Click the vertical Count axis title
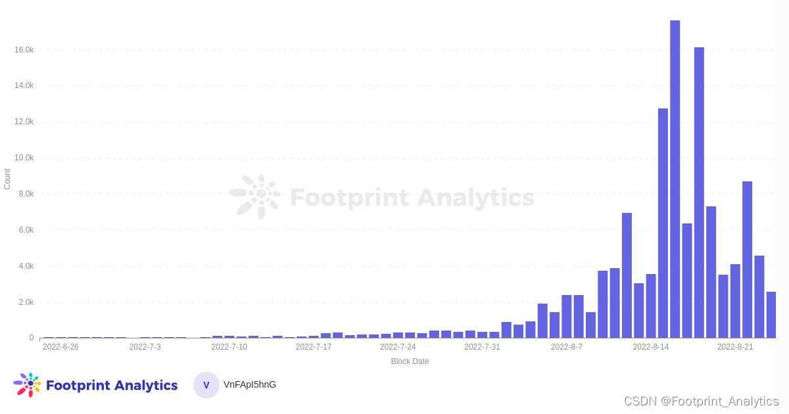This screenshot has width=789, height=414. 7,179
